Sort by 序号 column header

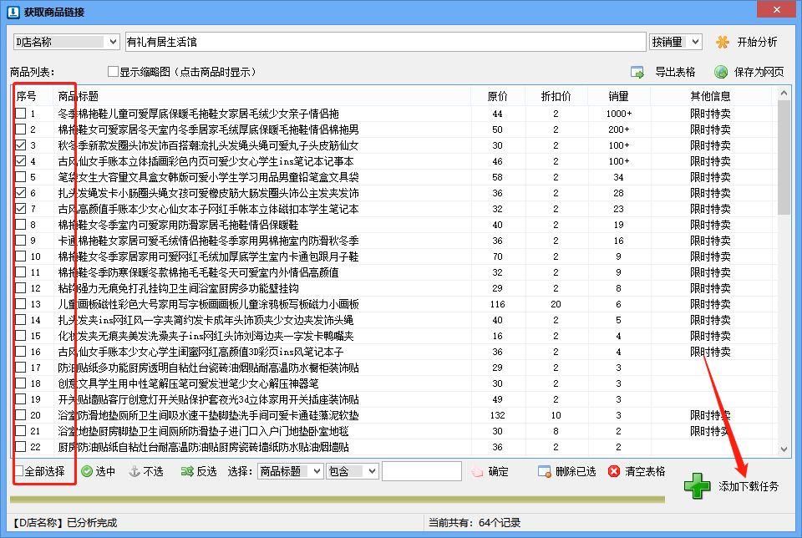[x=26, y=96]
